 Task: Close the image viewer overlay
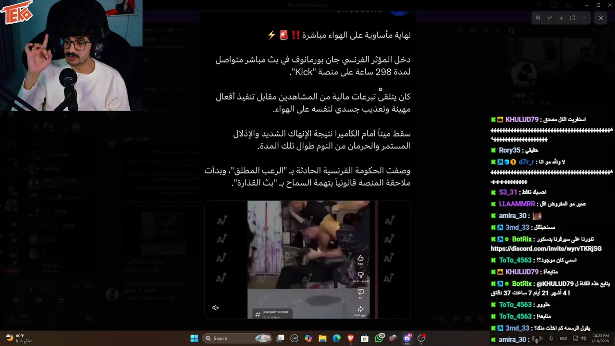tap(601, 18)
